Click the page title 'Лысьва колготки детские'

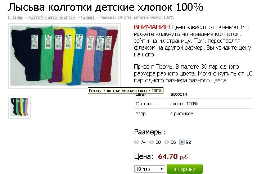[x=72, y=7]
